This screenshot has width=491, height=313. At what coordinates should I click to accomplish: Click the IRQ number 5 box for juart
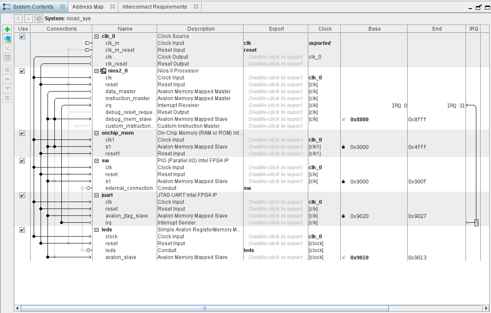[x=476, y=223]
